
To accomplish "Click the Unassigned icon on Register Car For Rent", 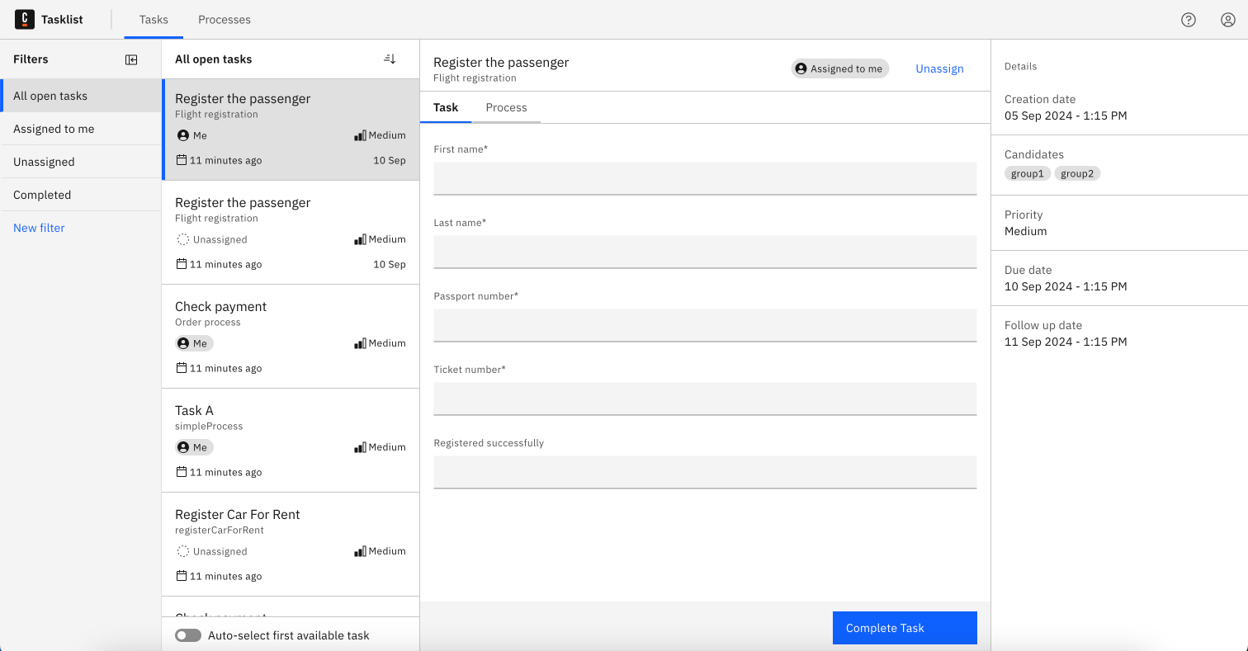I will click(x=182, y=550).
